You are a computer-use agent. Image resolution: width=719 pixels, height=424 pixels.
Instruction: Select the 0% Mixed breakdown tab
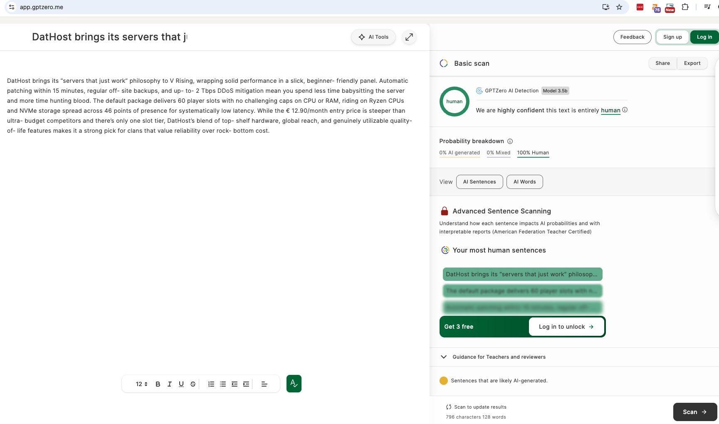pos(499,153)
